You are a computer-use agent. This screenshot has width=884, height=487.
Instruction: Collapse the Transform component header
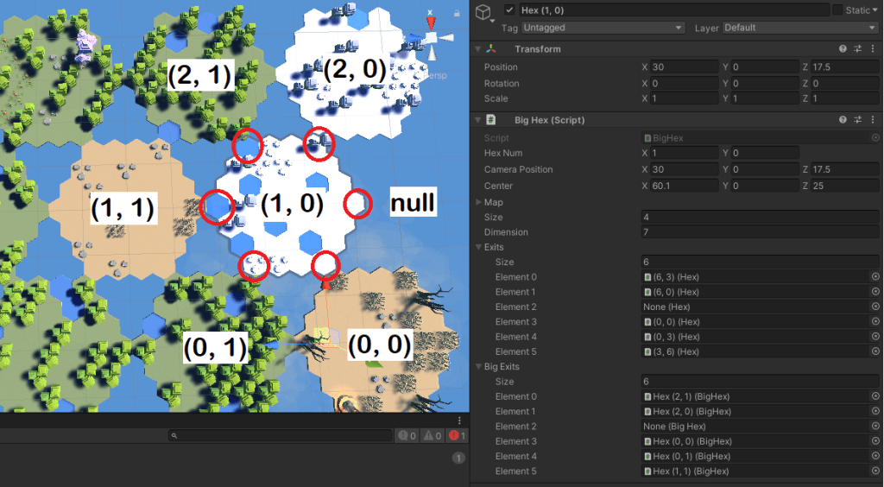(478, 49)
